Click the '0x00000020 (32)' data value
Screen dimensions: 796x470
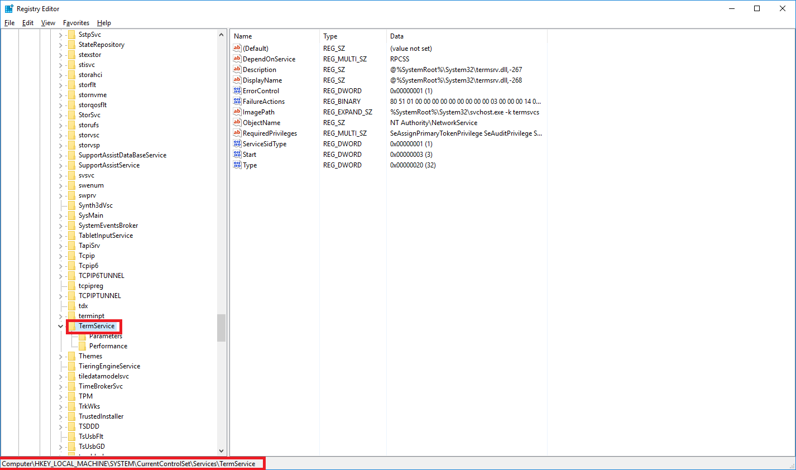pyautogui.click(x=413, y=165)
